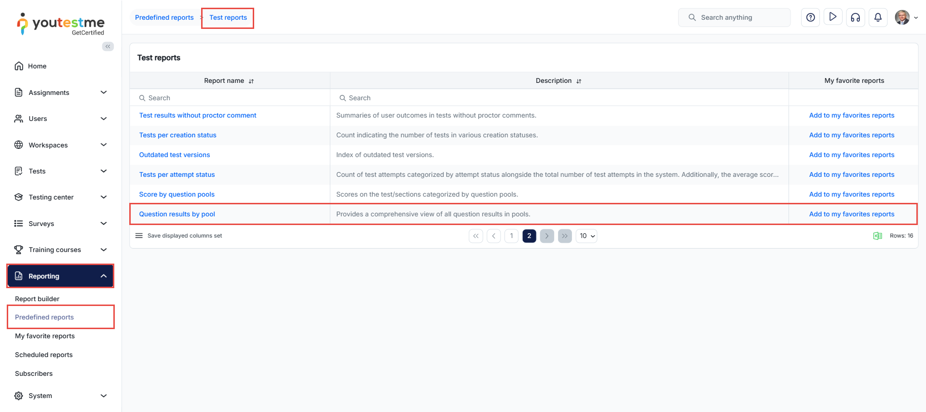Add Question results by pool to favorites
The image size is (926, 412).
point(852,214)
